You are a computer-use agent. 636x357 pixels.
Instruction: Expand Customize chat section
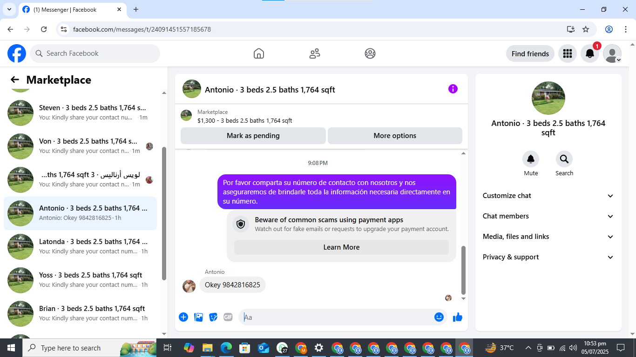click(x=548, y=196)
